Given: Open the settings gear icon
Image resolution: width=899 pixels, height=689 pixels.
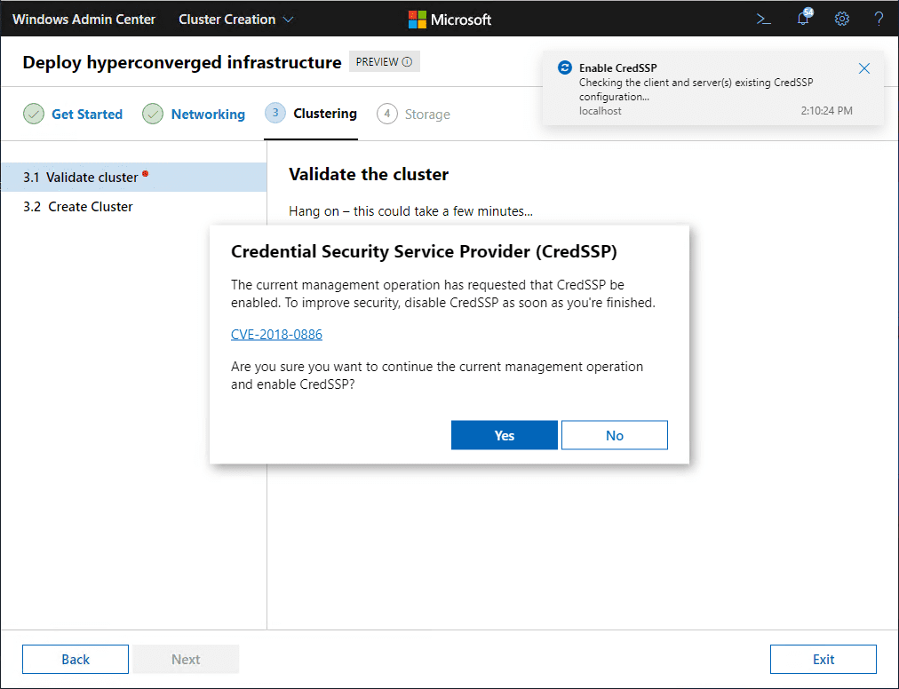Looking at the screenshot, I should point(842,20).
